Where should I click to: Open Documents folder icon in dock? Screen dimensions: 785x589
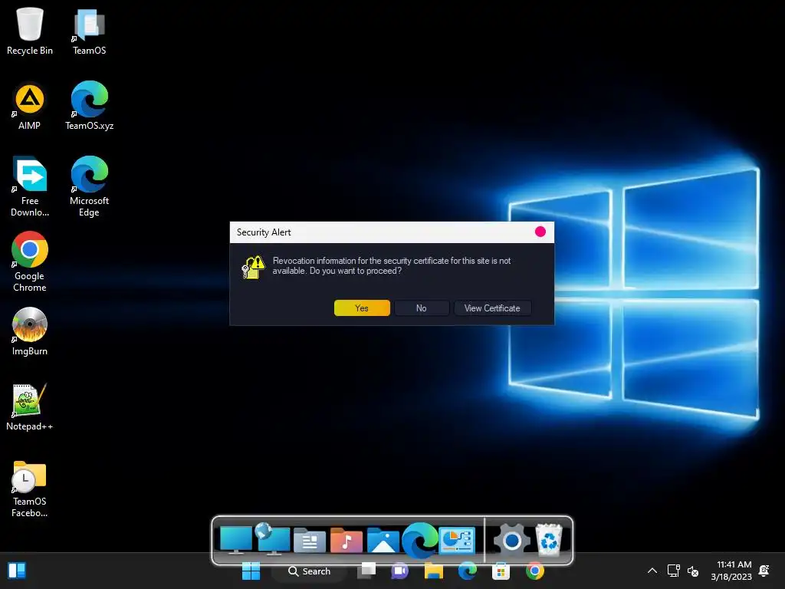tap(310, 541)
